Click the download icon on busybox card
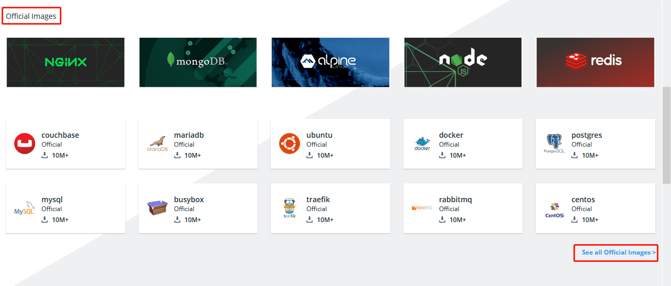This screenshot has width=671, height=286. point(177,219)
